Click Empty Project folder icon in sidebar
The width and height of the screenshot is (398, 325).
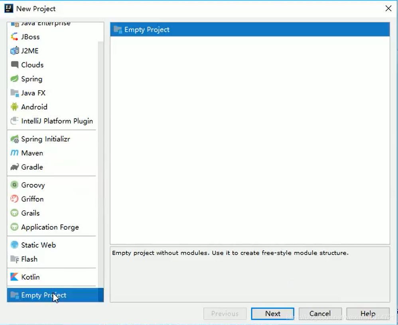click(14, 295)
